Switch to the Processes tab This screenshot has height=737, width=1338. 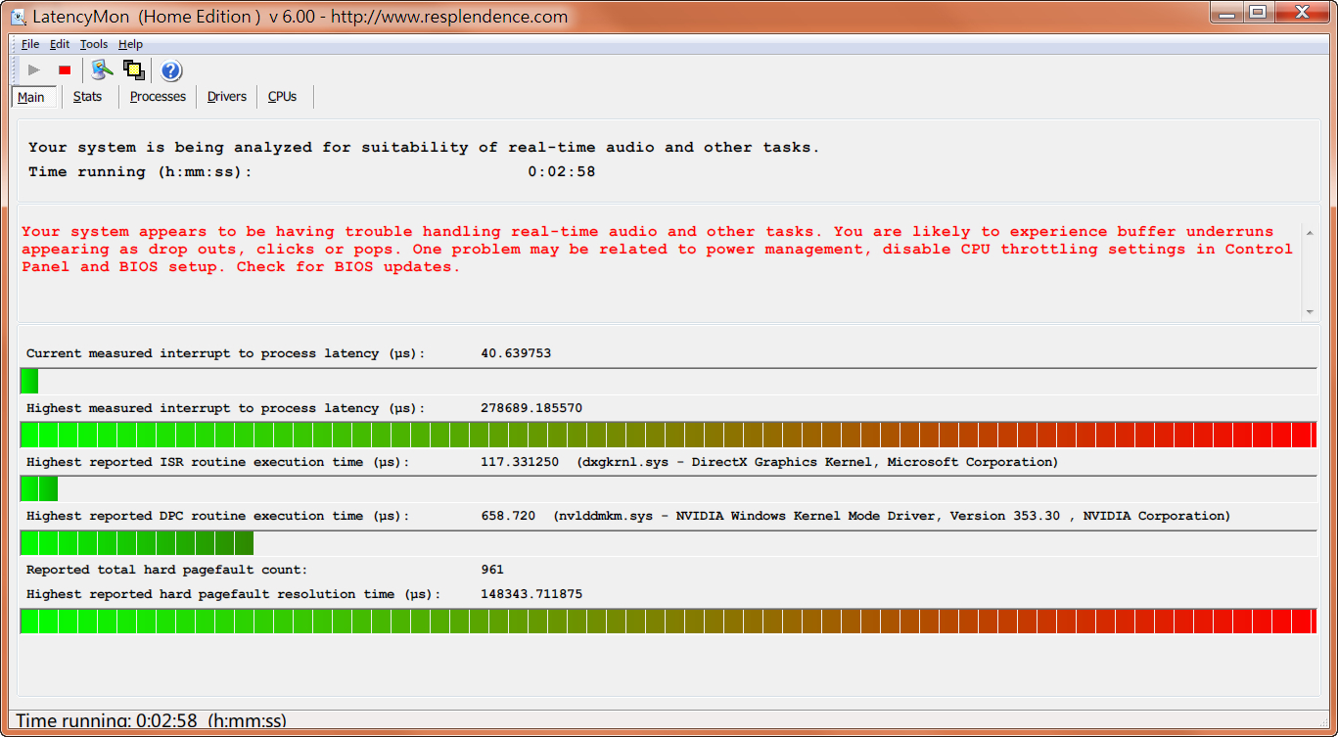(158, 97)
